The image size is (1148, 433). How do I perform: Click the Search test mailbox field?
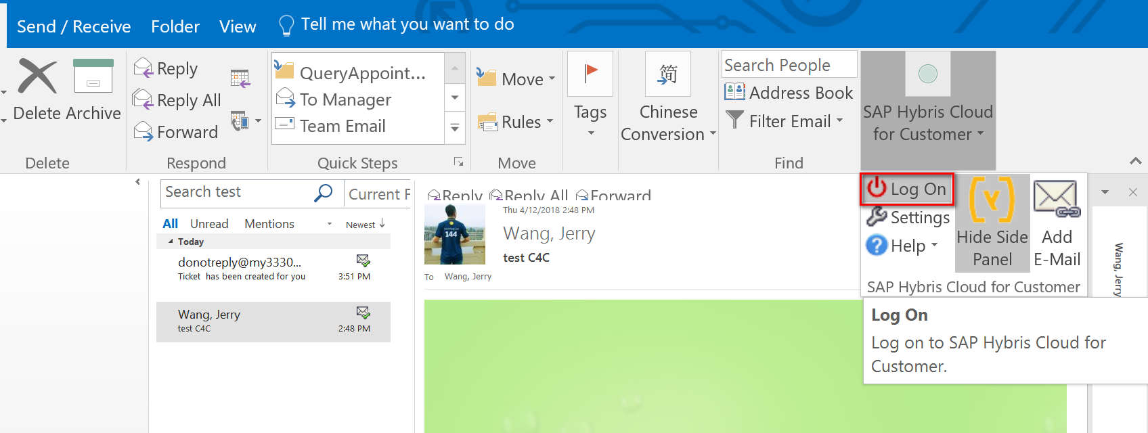pos(236,192)
